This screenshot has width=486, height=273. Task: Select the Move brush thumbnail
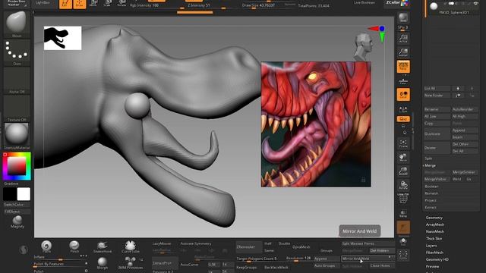point(17,24)
